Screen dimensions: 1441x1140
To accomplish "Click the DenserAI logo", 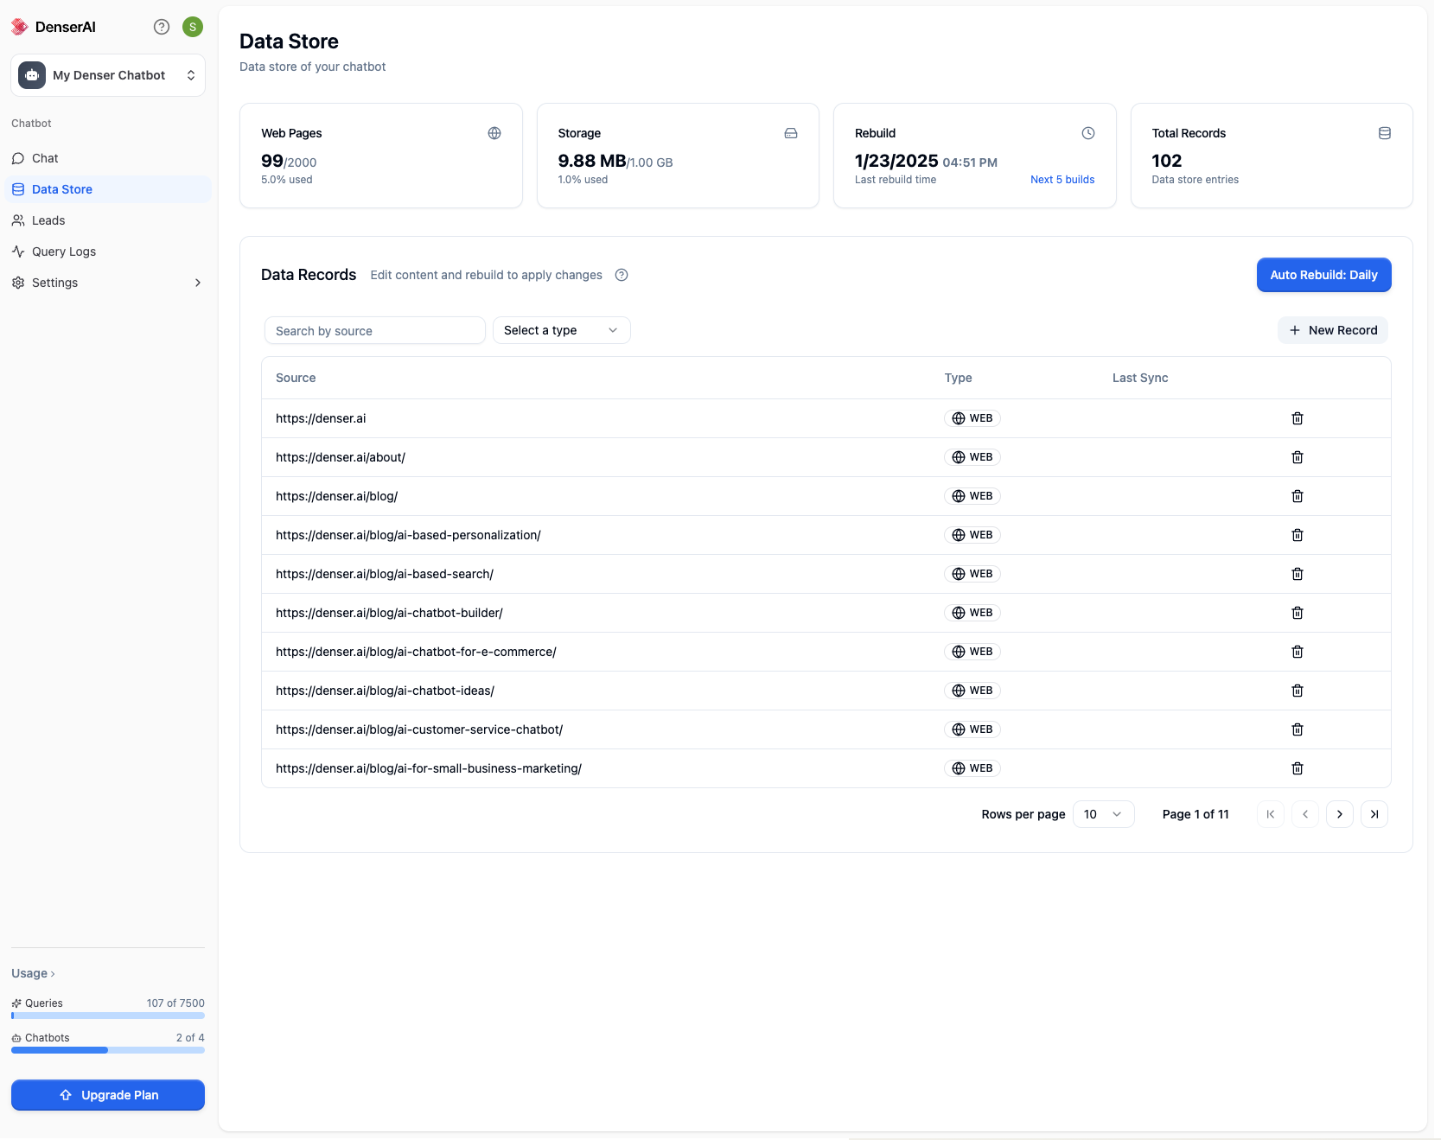I will [54, 27].
